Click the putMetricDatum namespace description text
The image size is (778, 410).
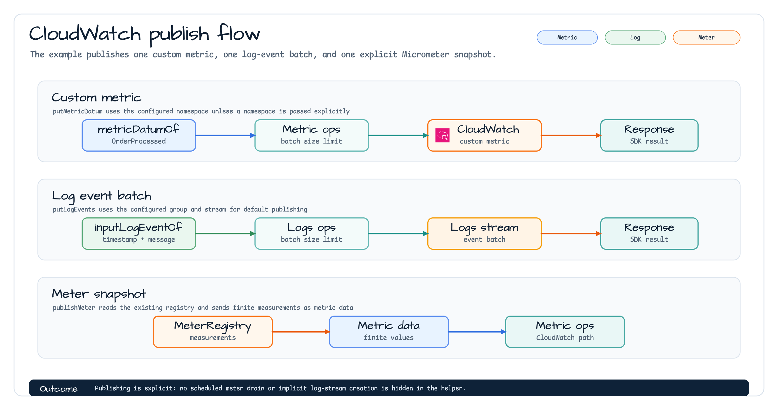(x=201, y=111)
